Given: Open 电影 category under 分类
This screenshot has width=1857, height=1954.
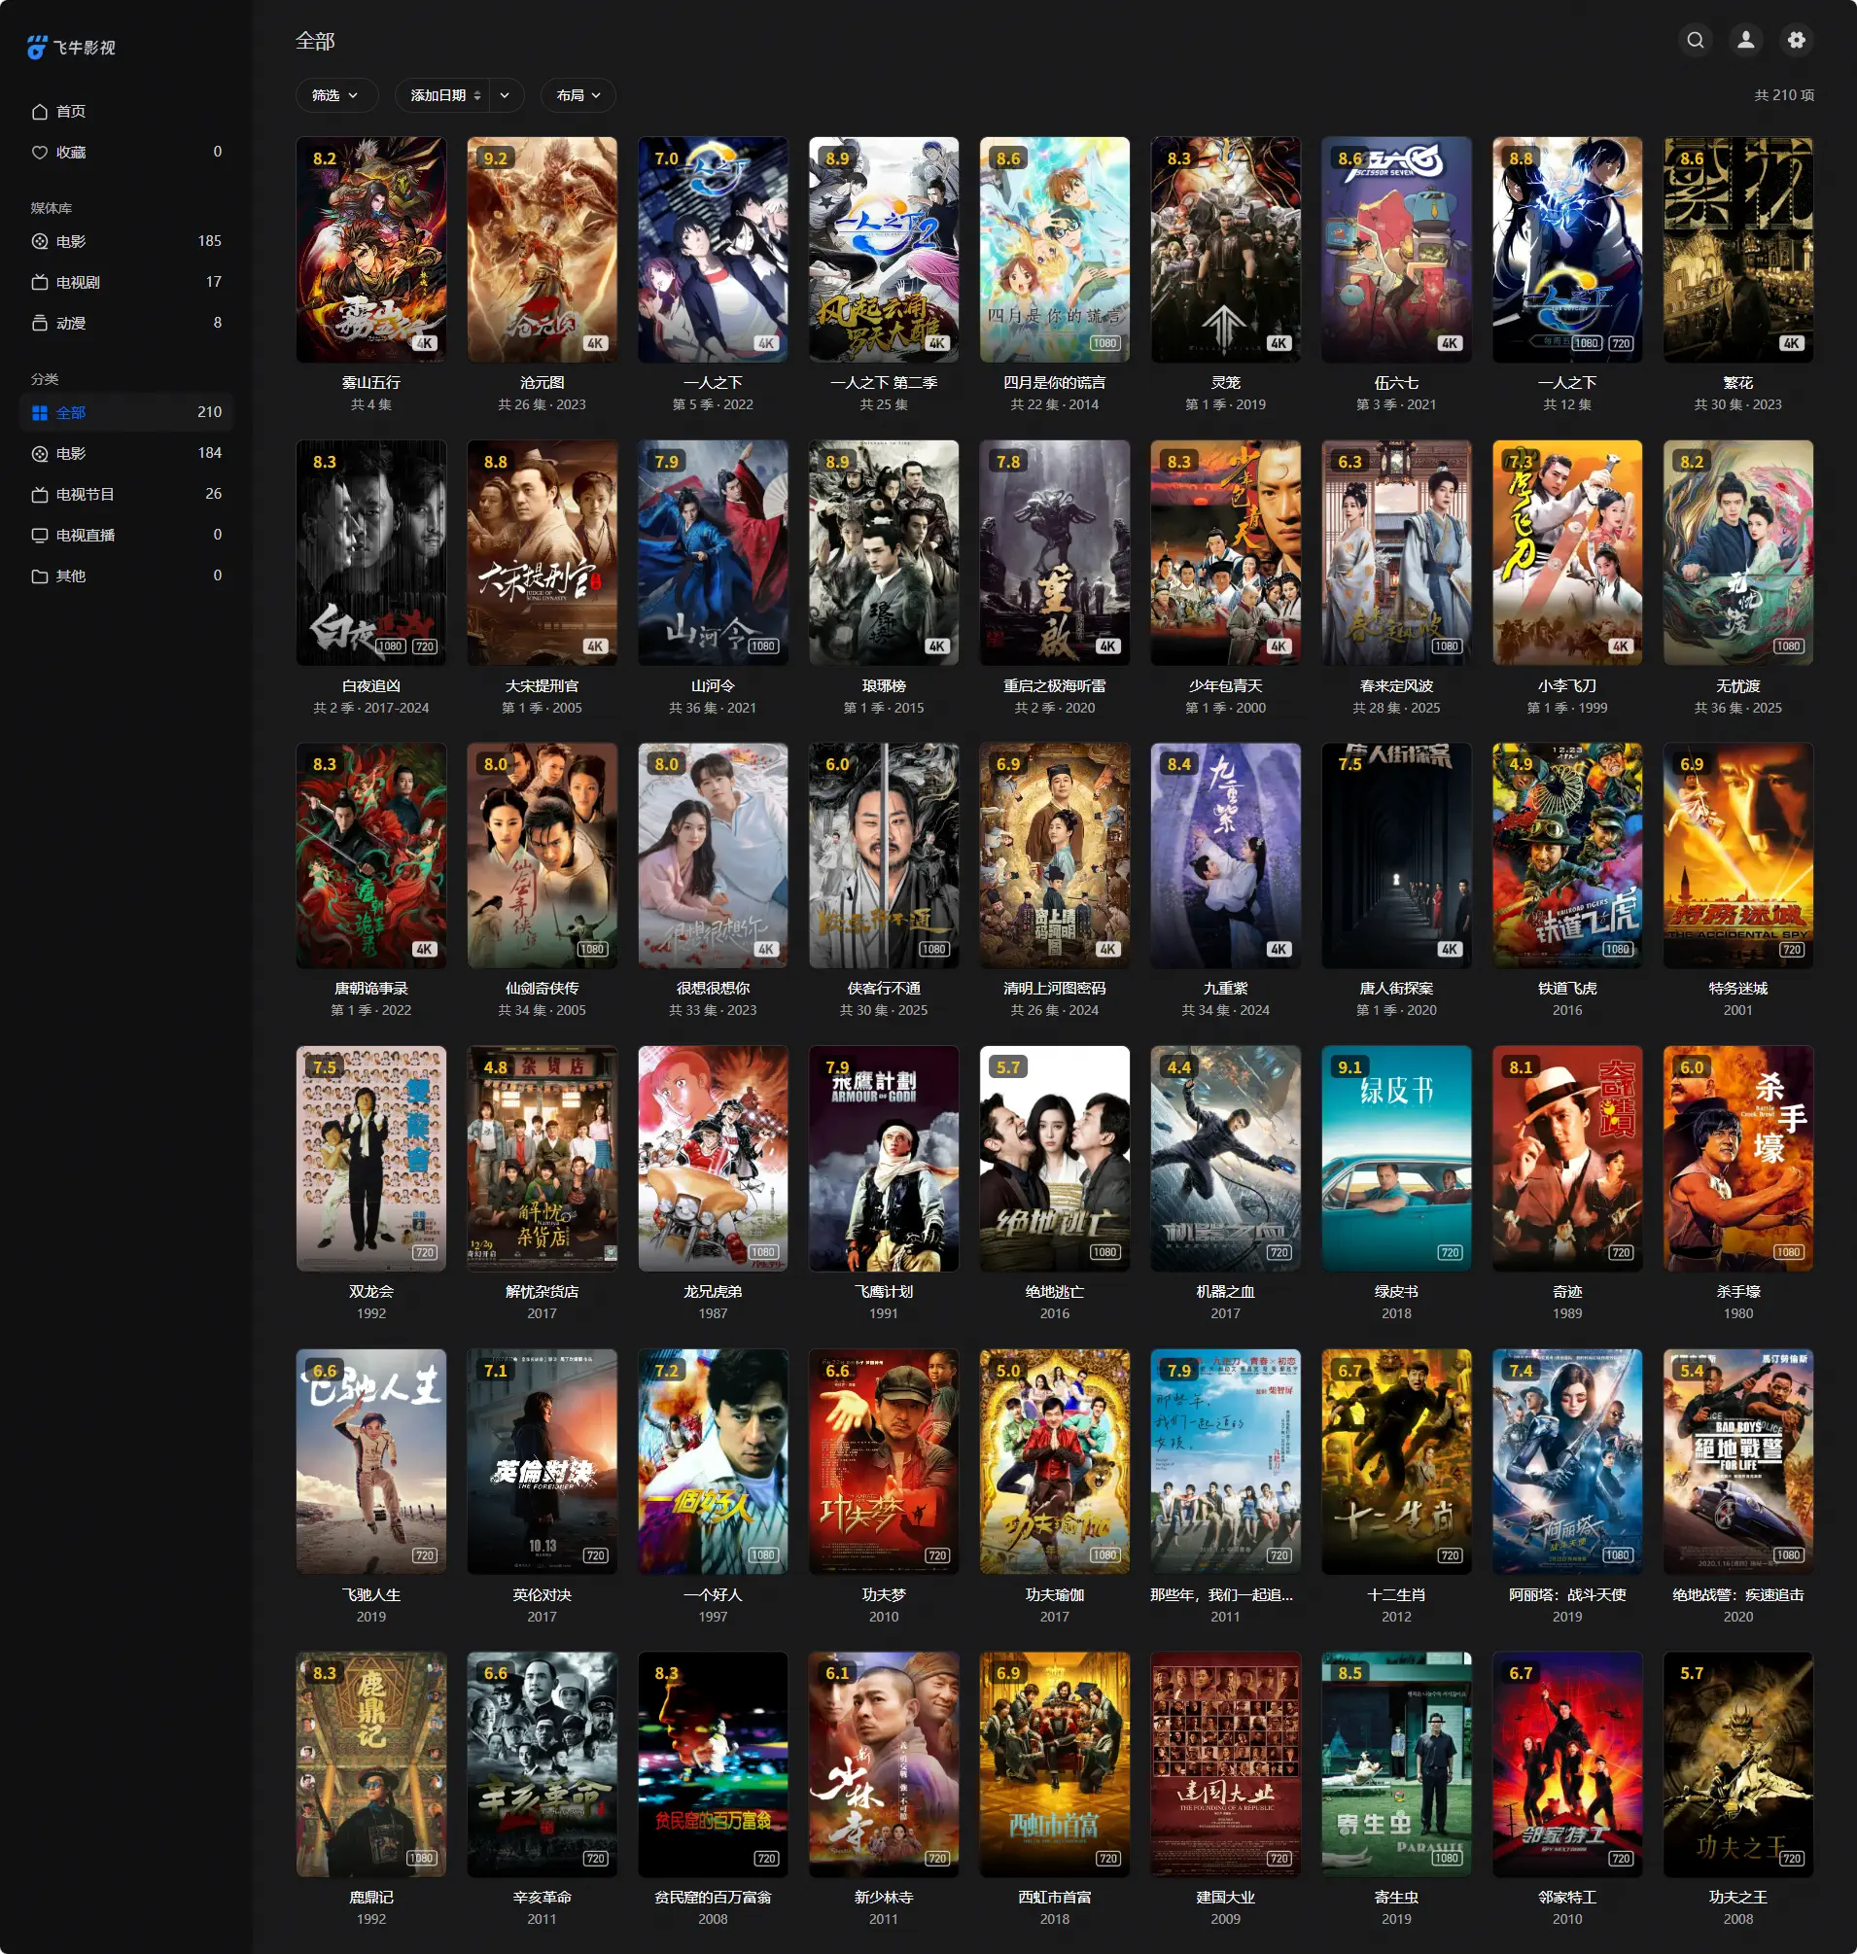Looking at the screenshot, I should [126, 453].
